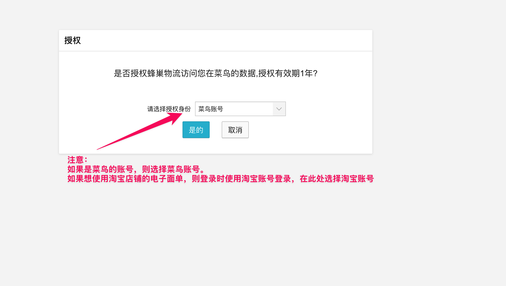Click the selected 菜鸟账号 text in the field
The width and height of the screenshot is (506, 286).
210,109
